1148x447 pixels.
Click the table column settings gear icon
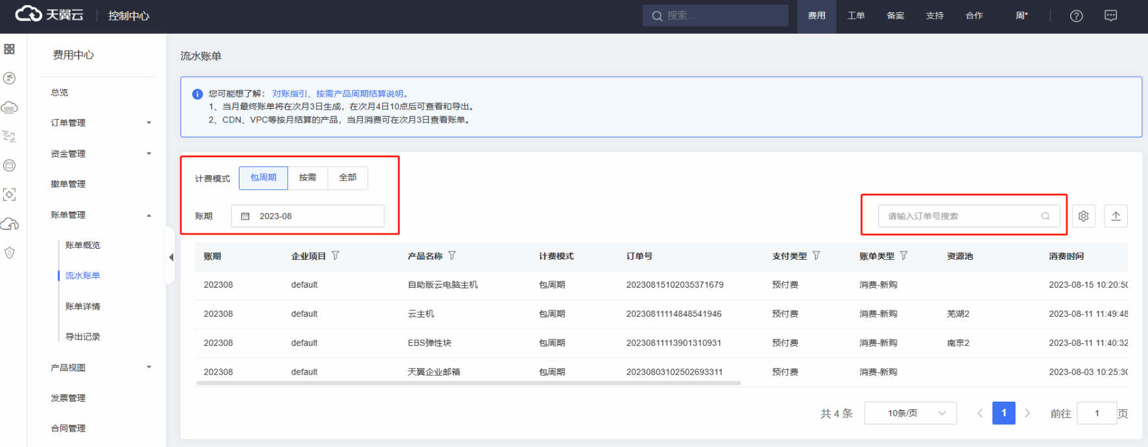[1083, 216]
